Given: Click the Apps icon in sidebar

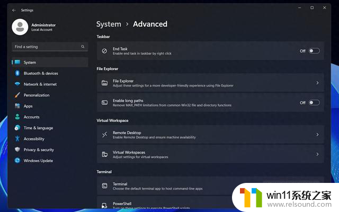Looking at the screenshot, I should 17,106.
